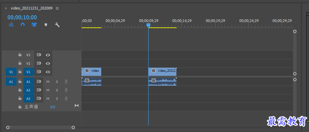Toggle sync lock on A3

[x=39, y=98]
